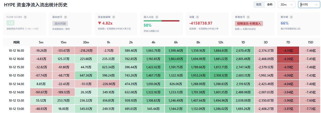
Task: Select the 8h column header
Action: click(x=198, y=42)
